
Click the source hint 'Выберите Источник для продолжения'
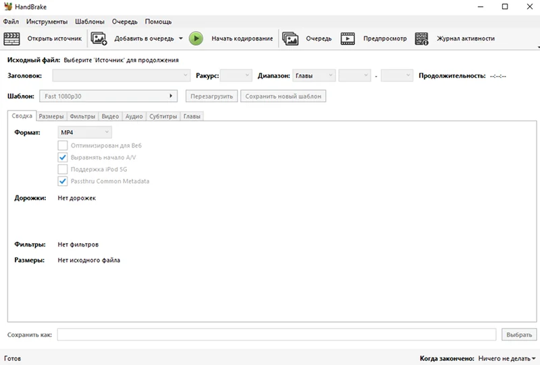(122, 60)
